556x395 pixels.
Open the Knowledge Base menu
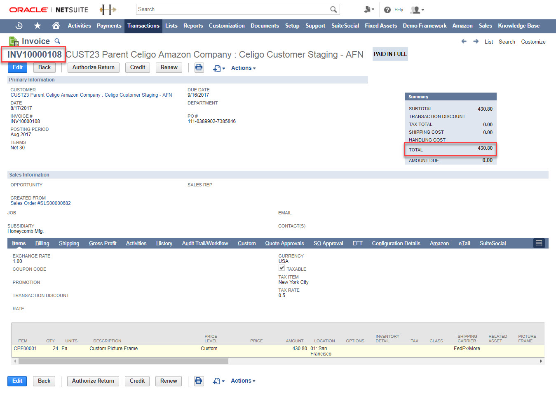coord(518,26)
